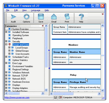This screenshot has height=103, width=109.
Task: Expand the Local Groups node
Action: coord(9,47)
